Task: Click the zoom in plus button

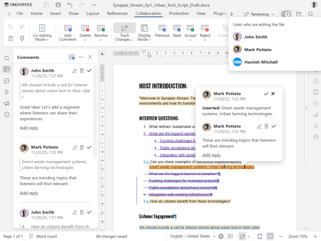Action: click(x=315, y=236)
